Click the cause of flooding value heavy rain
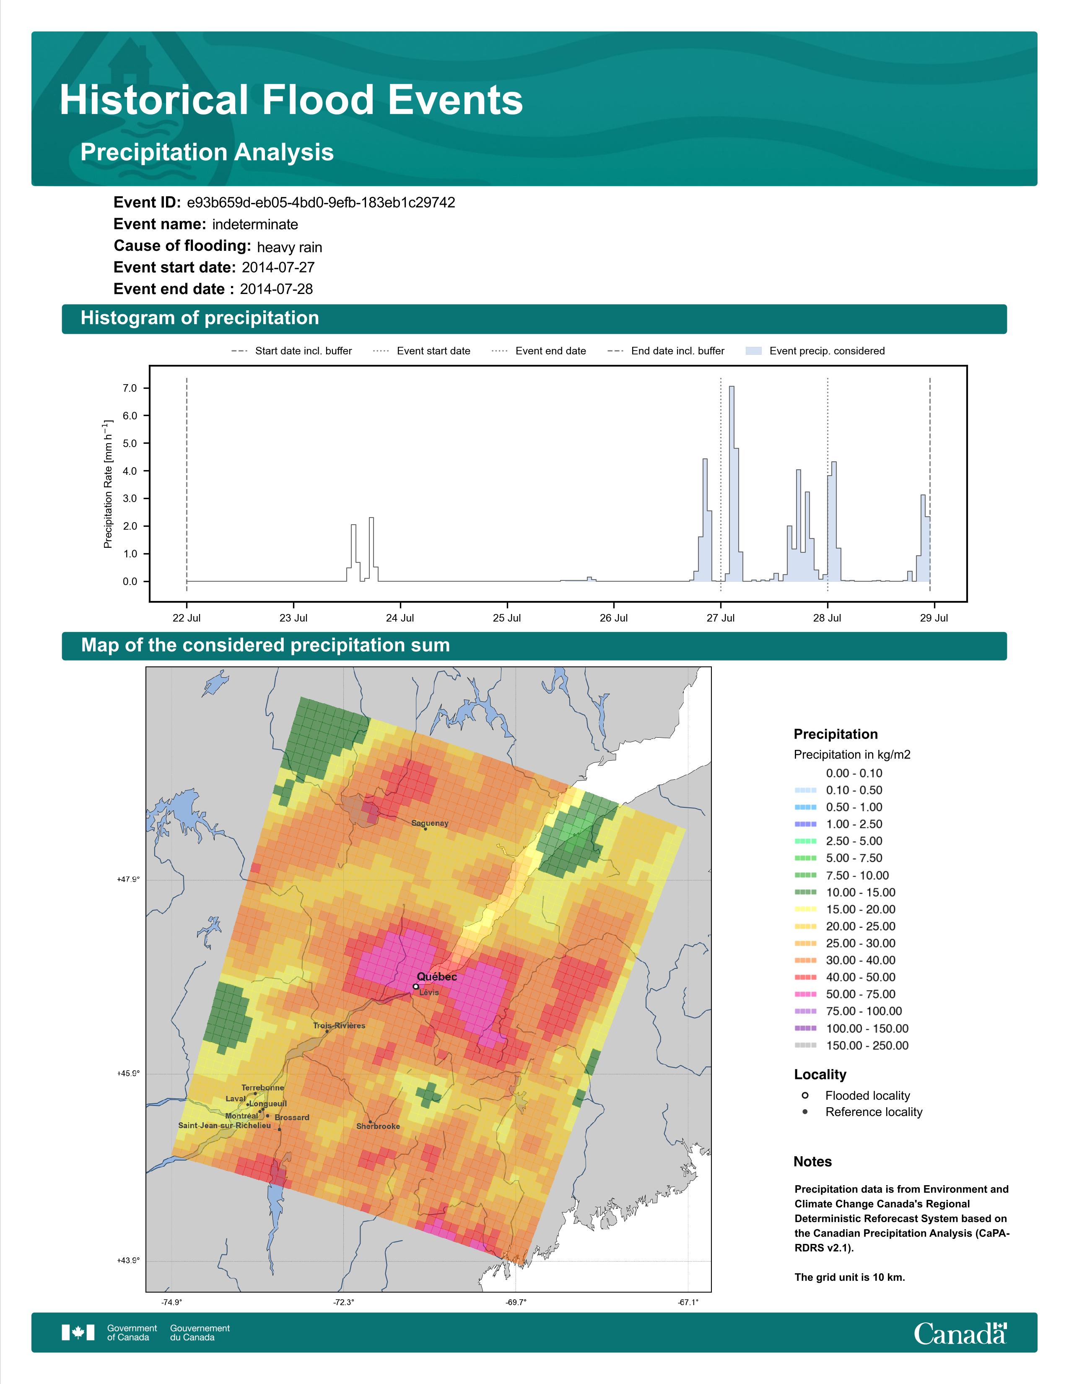Screen dimensions: 1069x1384 pos(289,247)
